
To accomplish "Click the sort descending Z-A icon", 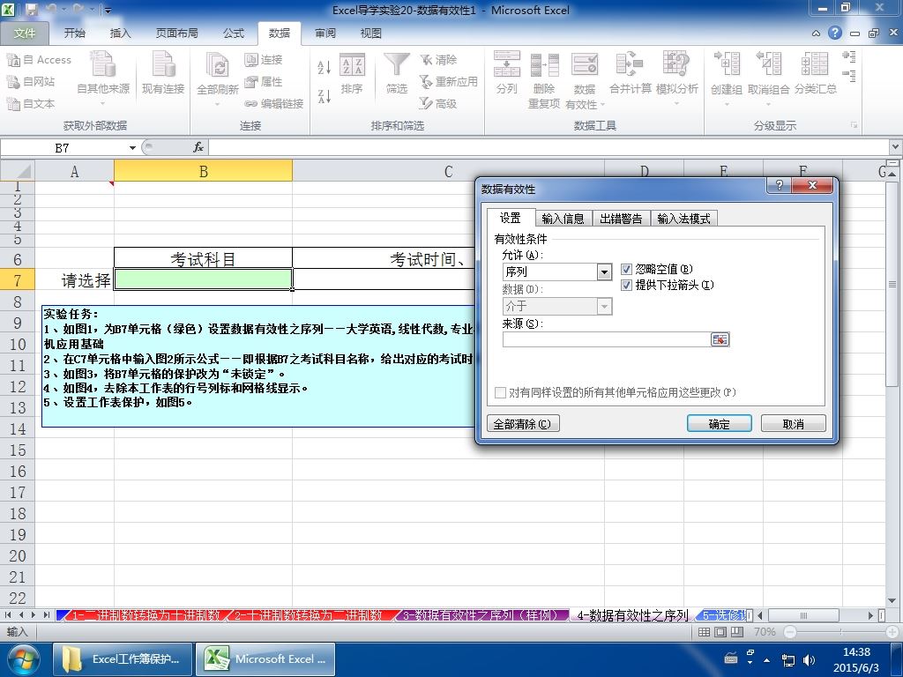I will coord(324,96).
